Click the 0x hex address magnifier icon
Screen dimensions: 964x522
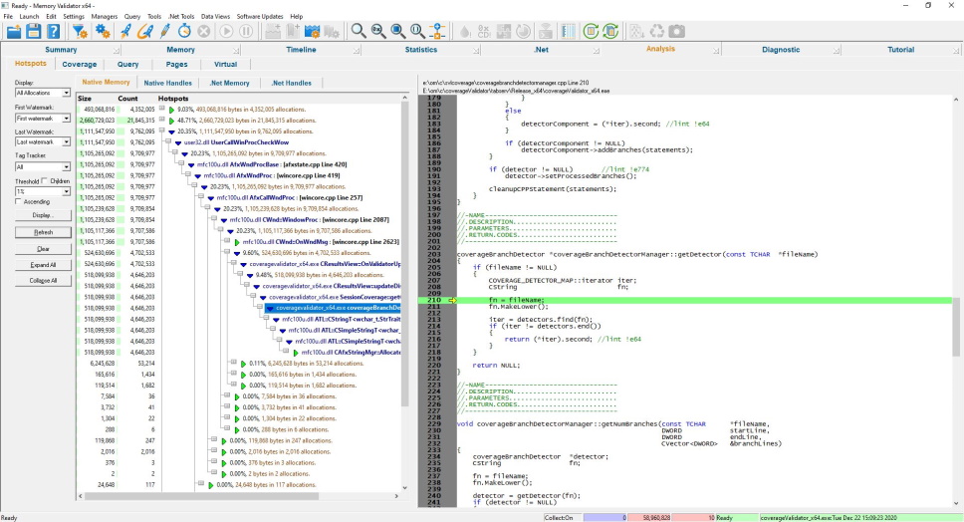coord(378,31)
